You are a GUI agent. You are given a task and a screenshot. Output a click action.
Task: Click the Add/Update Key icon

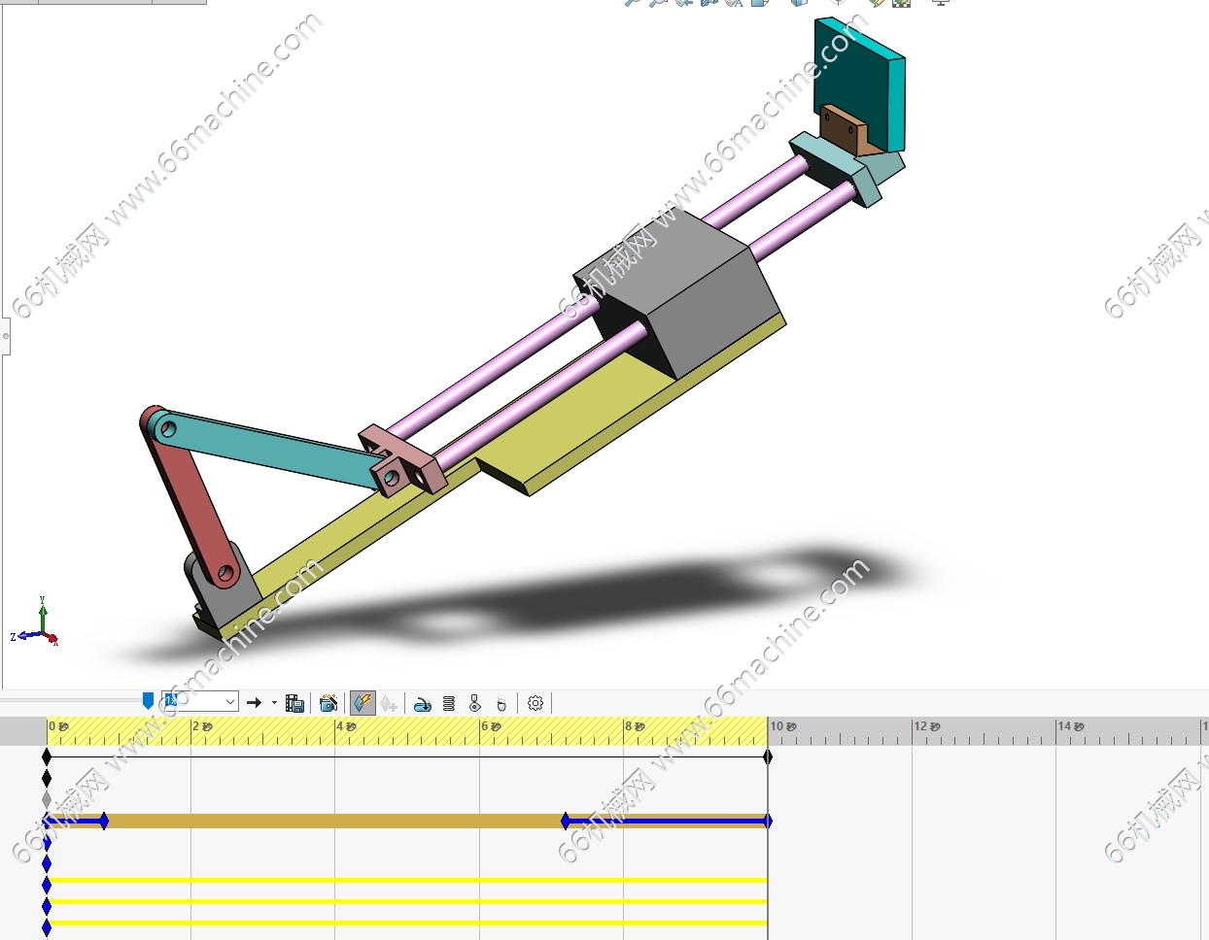pos(389,703)
